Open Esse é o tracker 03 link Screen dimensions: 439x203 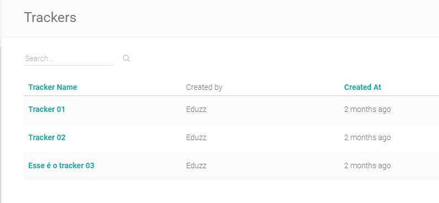(61, 165)
